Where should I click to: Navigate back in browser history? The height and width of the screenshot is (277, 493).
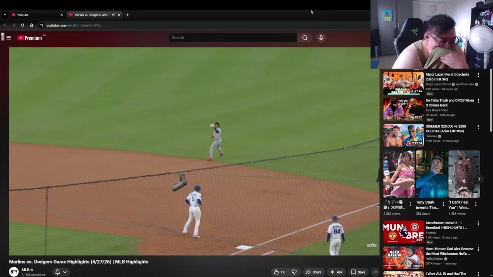point(5,25)
